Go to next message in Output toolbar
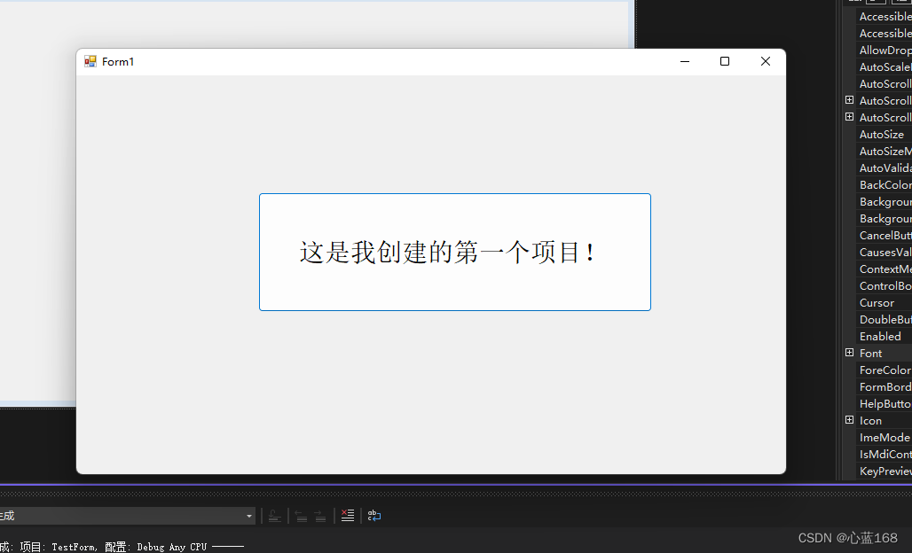Viewport: 912px width, 553px height. click(x=320, y=516)
